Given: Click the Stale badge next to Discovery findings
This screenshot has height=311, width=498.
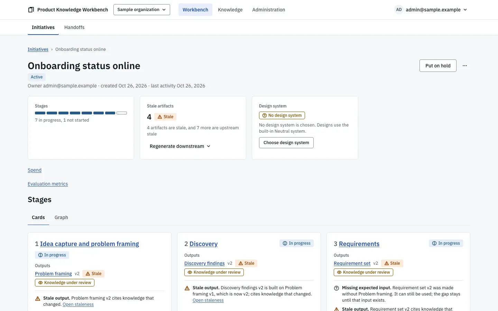Looking at the screenshot, I should pyautogui.click(x=246, y=263).
